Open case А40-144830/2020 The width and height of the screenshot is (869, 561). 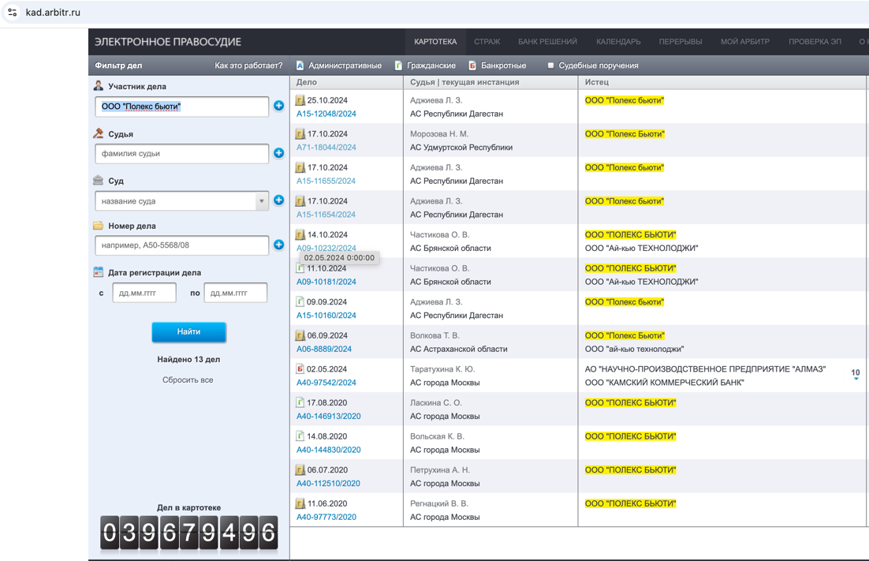tap(329, 450)
